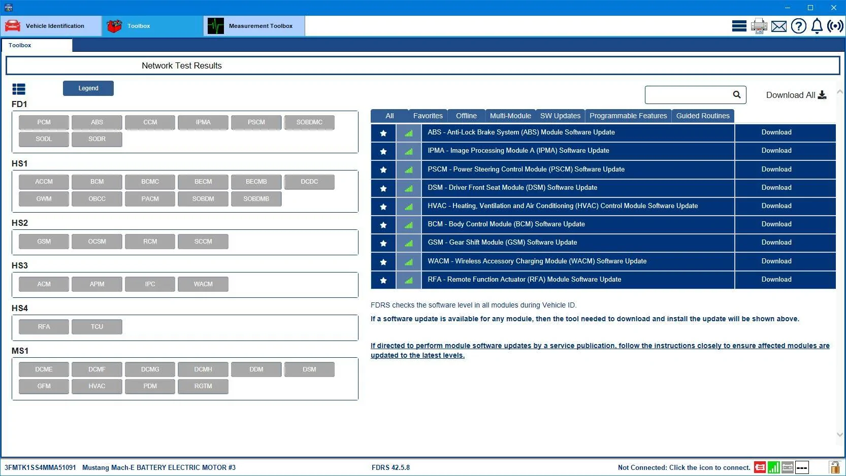Open the Programmable Features tab
846x476 pixels.
pyautogui.click(x=628, y=116)
